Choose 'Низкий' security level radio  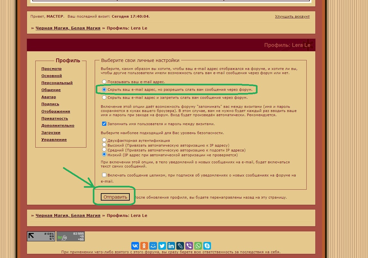pos(104,154)
